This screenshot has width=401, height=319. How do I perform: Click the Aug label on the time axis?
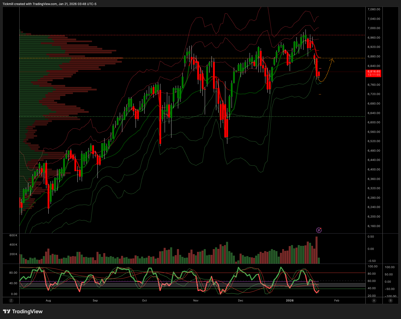tap(48, 300)
